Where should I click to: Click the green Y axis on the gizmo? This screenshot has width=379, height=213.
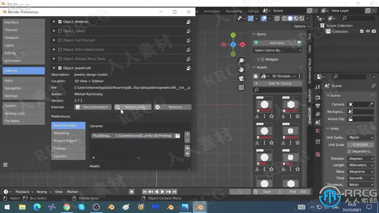233,35
